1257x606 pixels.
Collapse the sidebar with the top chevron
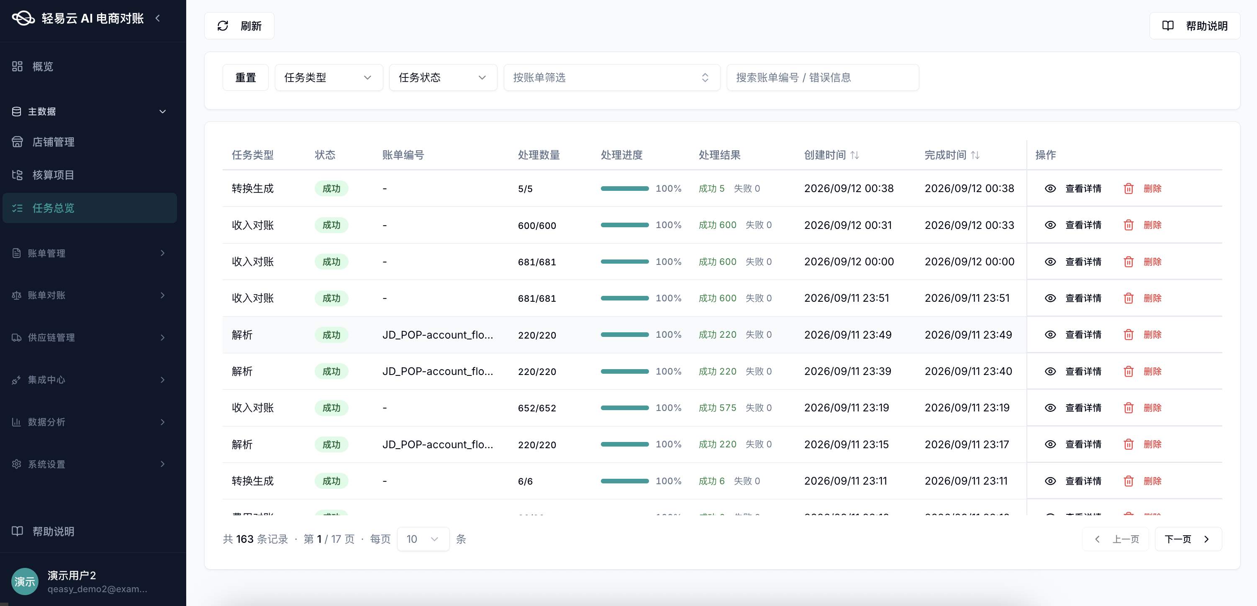tap(158, 18)
